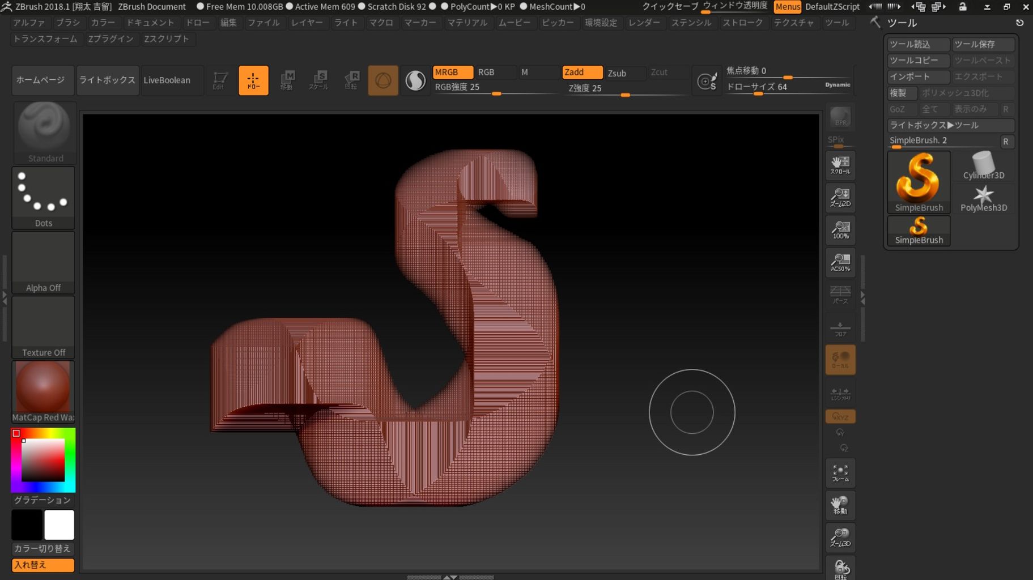
Task: Open the Zプラグイン menu
Action: 111,39
